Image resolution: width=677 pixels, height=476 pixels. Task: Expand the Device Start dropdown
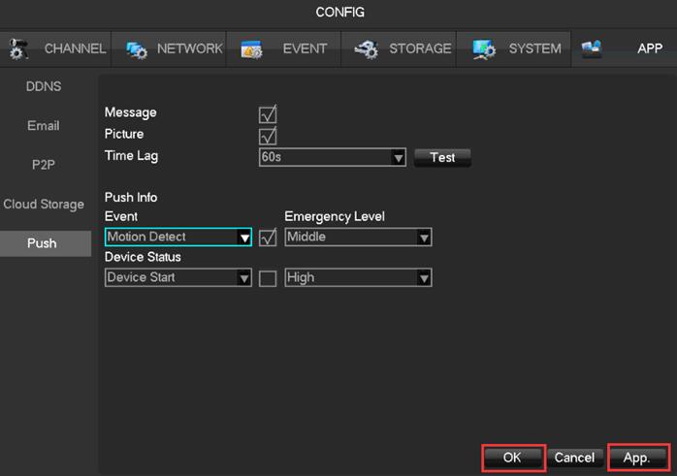(x=243, y=278)
